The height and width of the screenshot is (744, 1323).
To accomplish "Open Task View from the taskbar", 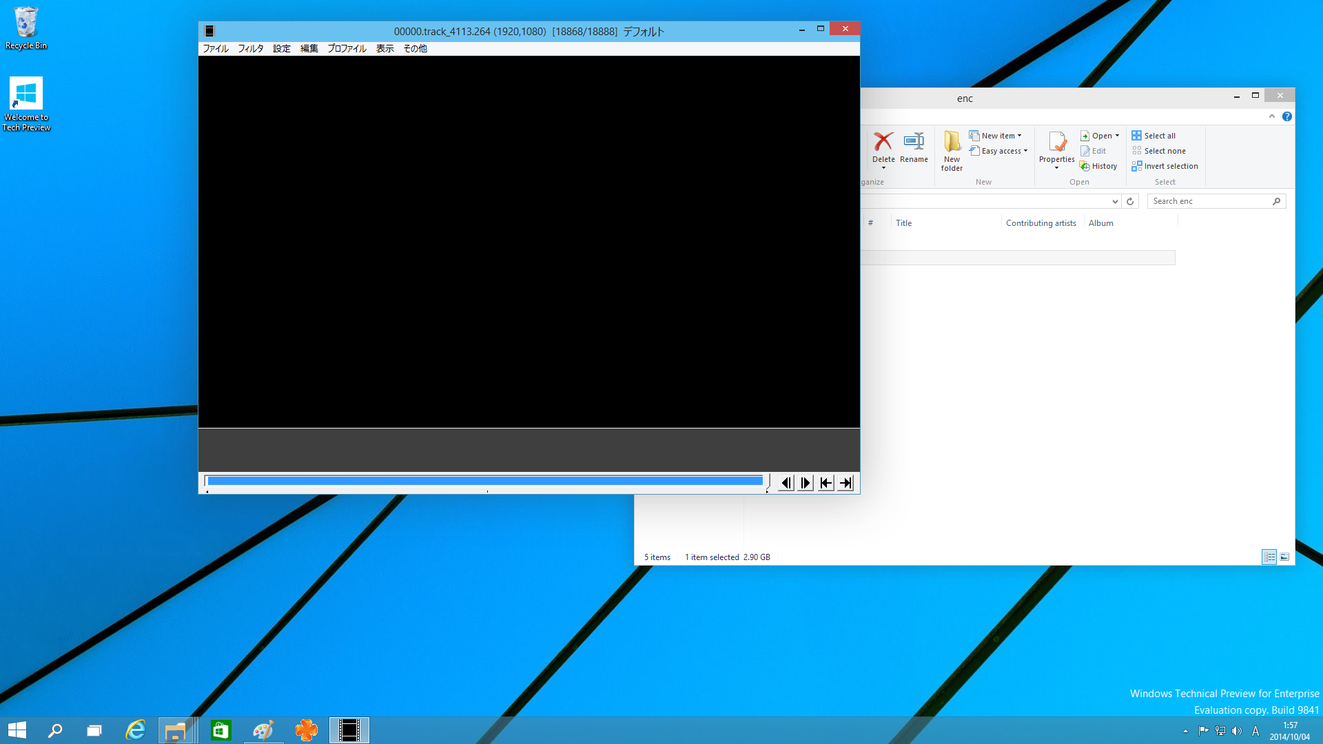I will (x=94, y=730).
